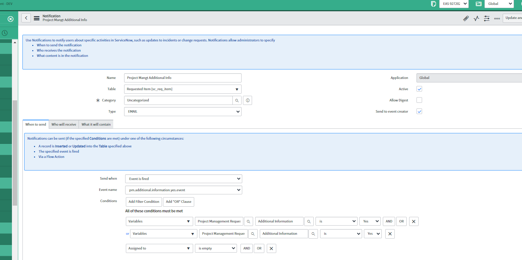Open the Table dropdown Requested Item

pos(183,89)
